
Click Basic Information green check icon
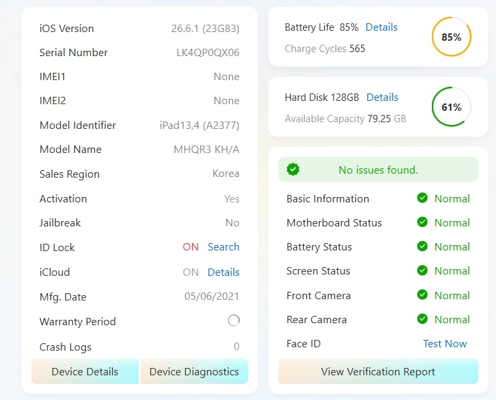point(423,198)
